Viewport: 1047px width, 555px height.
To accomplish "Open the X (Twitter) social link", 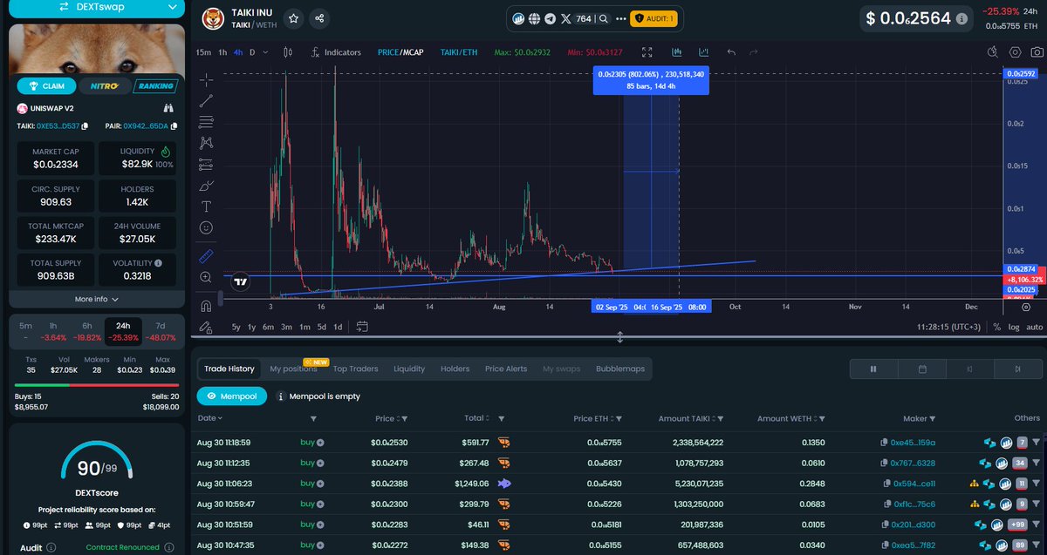I will tap(565, 18).
